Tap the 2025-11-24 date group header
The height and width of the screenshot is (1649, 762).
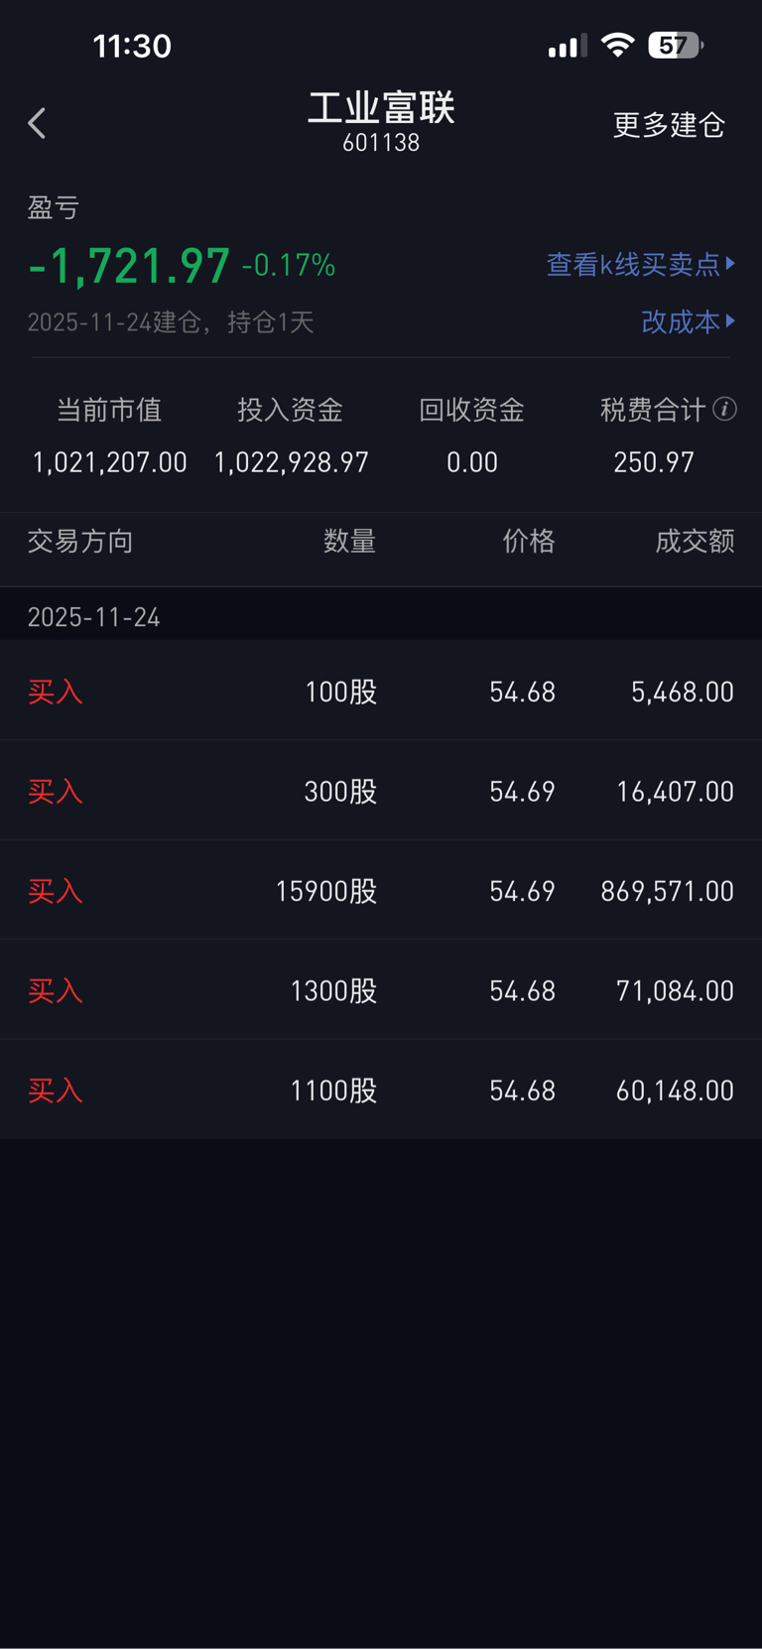(94, 617)
